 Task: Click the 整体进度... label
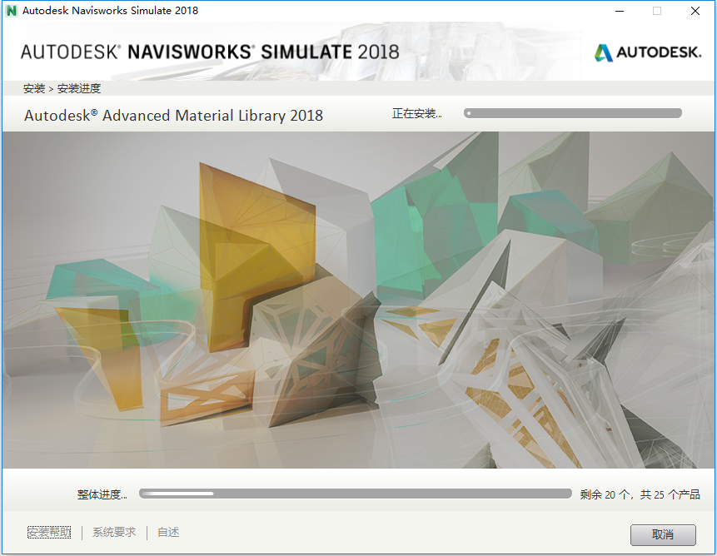click(102, 494)
